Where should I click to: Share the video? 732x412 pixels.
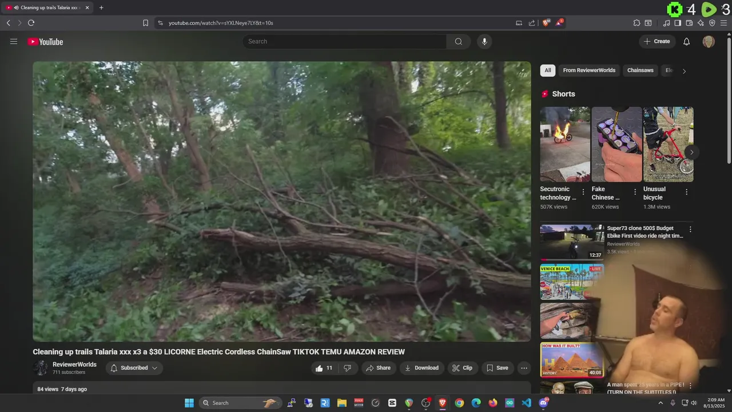point(378,368)
